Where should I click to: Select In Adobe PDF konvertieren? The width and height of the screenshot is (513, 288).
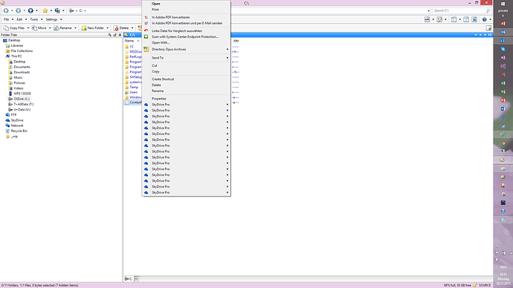186,17
